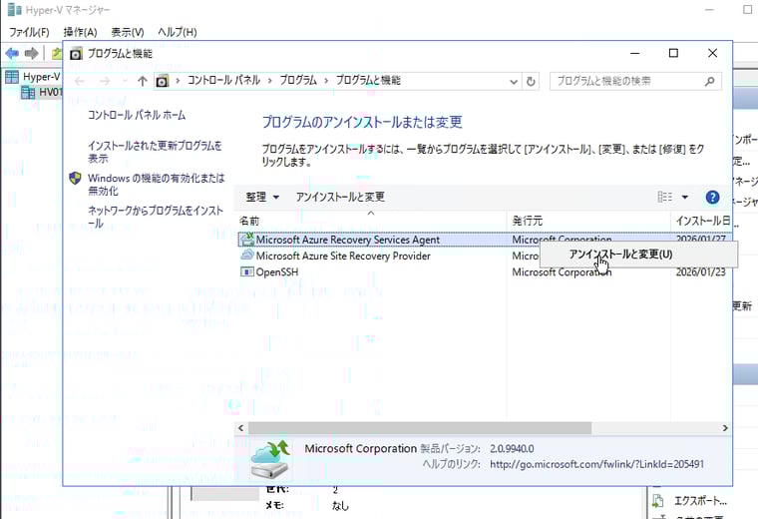
Task: Click the プログラム breadcrumb segment
Action: pos(298,80)
